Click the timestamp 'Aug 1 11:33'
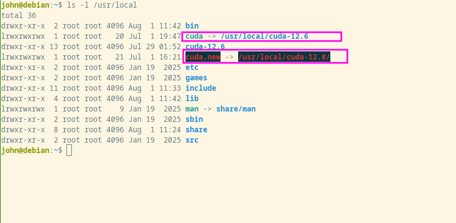 pyautogui.click(x=155, y=88)
